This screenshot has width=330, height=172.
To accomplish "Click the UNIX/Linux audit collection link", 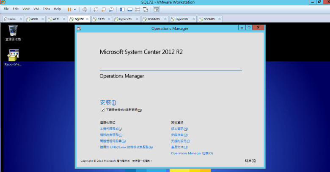I will [x=126, y=147].
